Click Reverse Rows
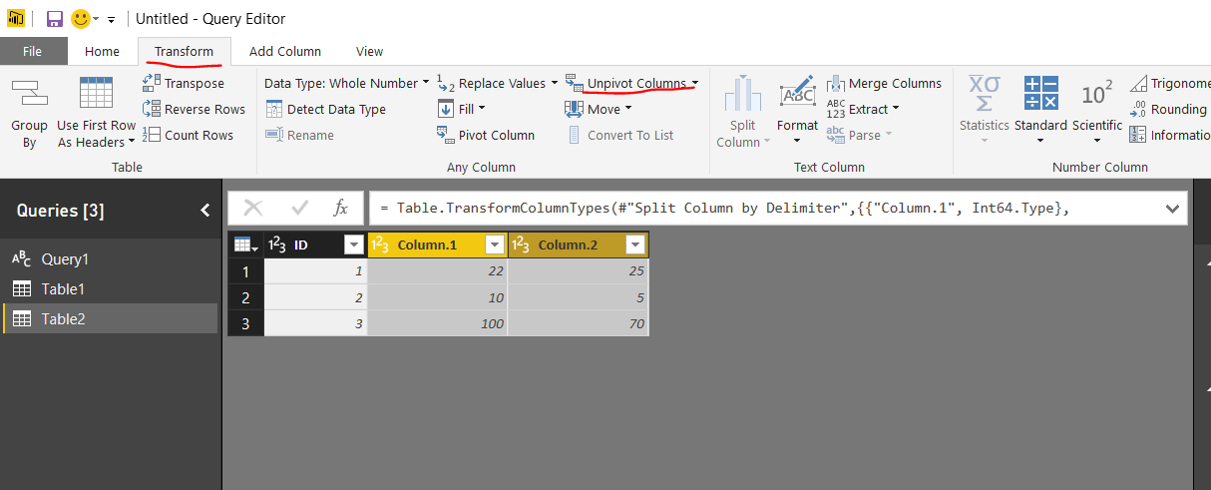Viewport: 1211px width, 490px height. pos(194,109)
